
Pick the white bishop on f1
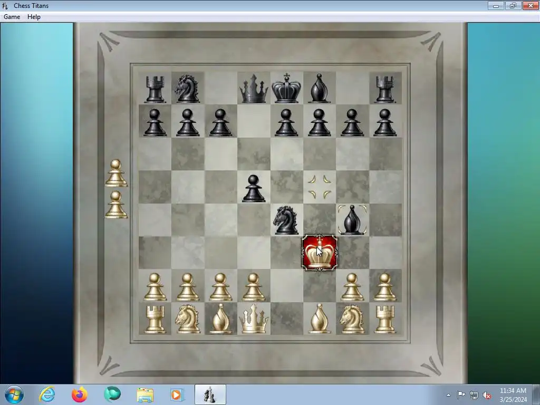pos(319,319)
